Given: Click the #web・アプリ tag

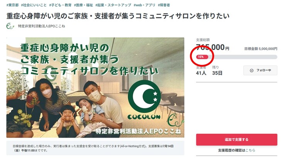Looking at the screenshot, I should point(145,5).
